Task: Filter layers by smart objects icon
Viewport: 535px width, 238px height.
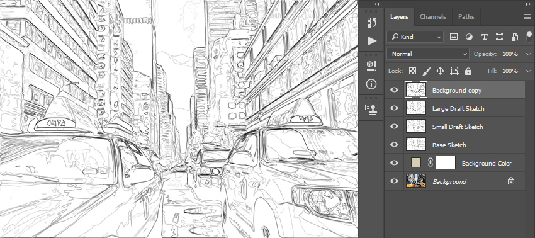Action: [x=514, y=37]
